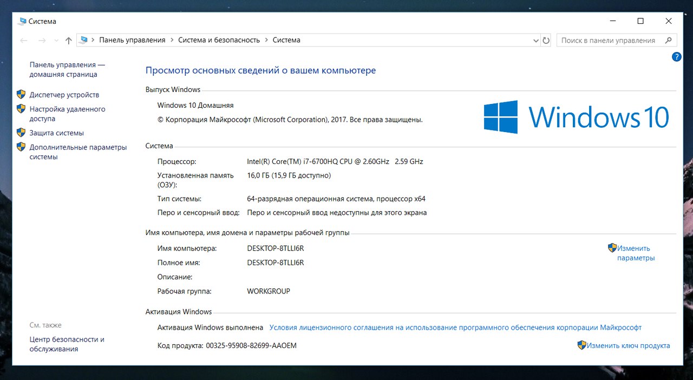
Task: Open 'Диспетчер устройств' link
Action: (x=64, y=95)
